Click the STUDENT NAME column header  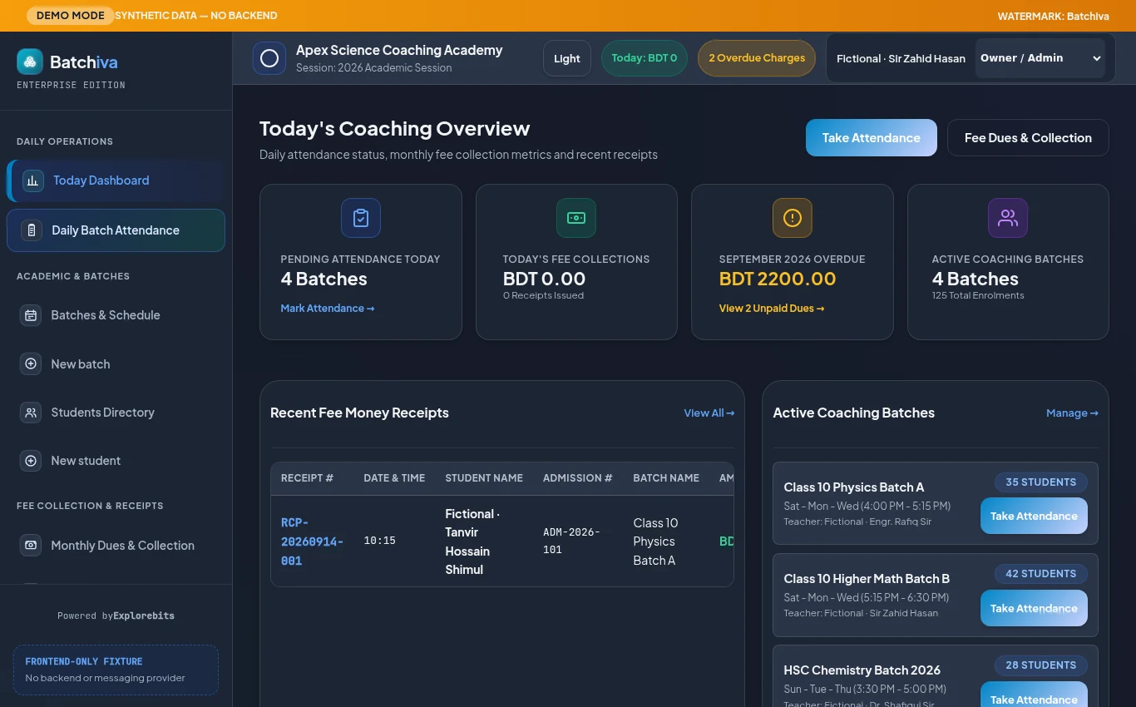pyautogui.click(x=484, y=478)
